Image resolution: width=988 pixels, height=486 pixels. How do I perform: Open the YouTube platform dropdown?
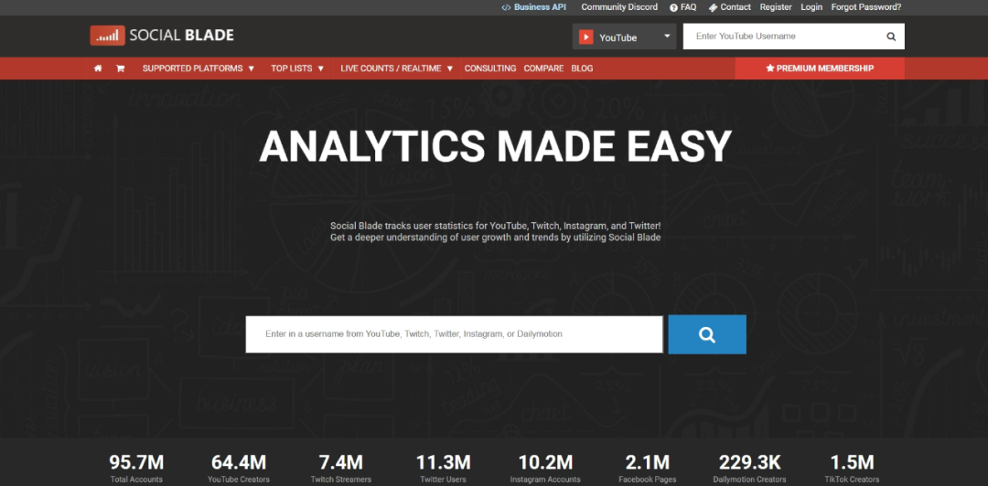click(624, 37)
